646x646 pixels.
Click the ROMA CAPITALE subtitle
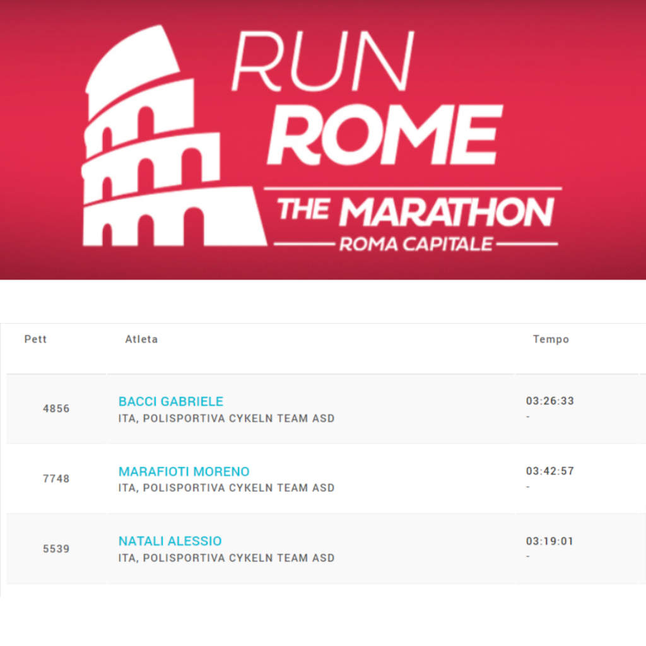(416, 244)
